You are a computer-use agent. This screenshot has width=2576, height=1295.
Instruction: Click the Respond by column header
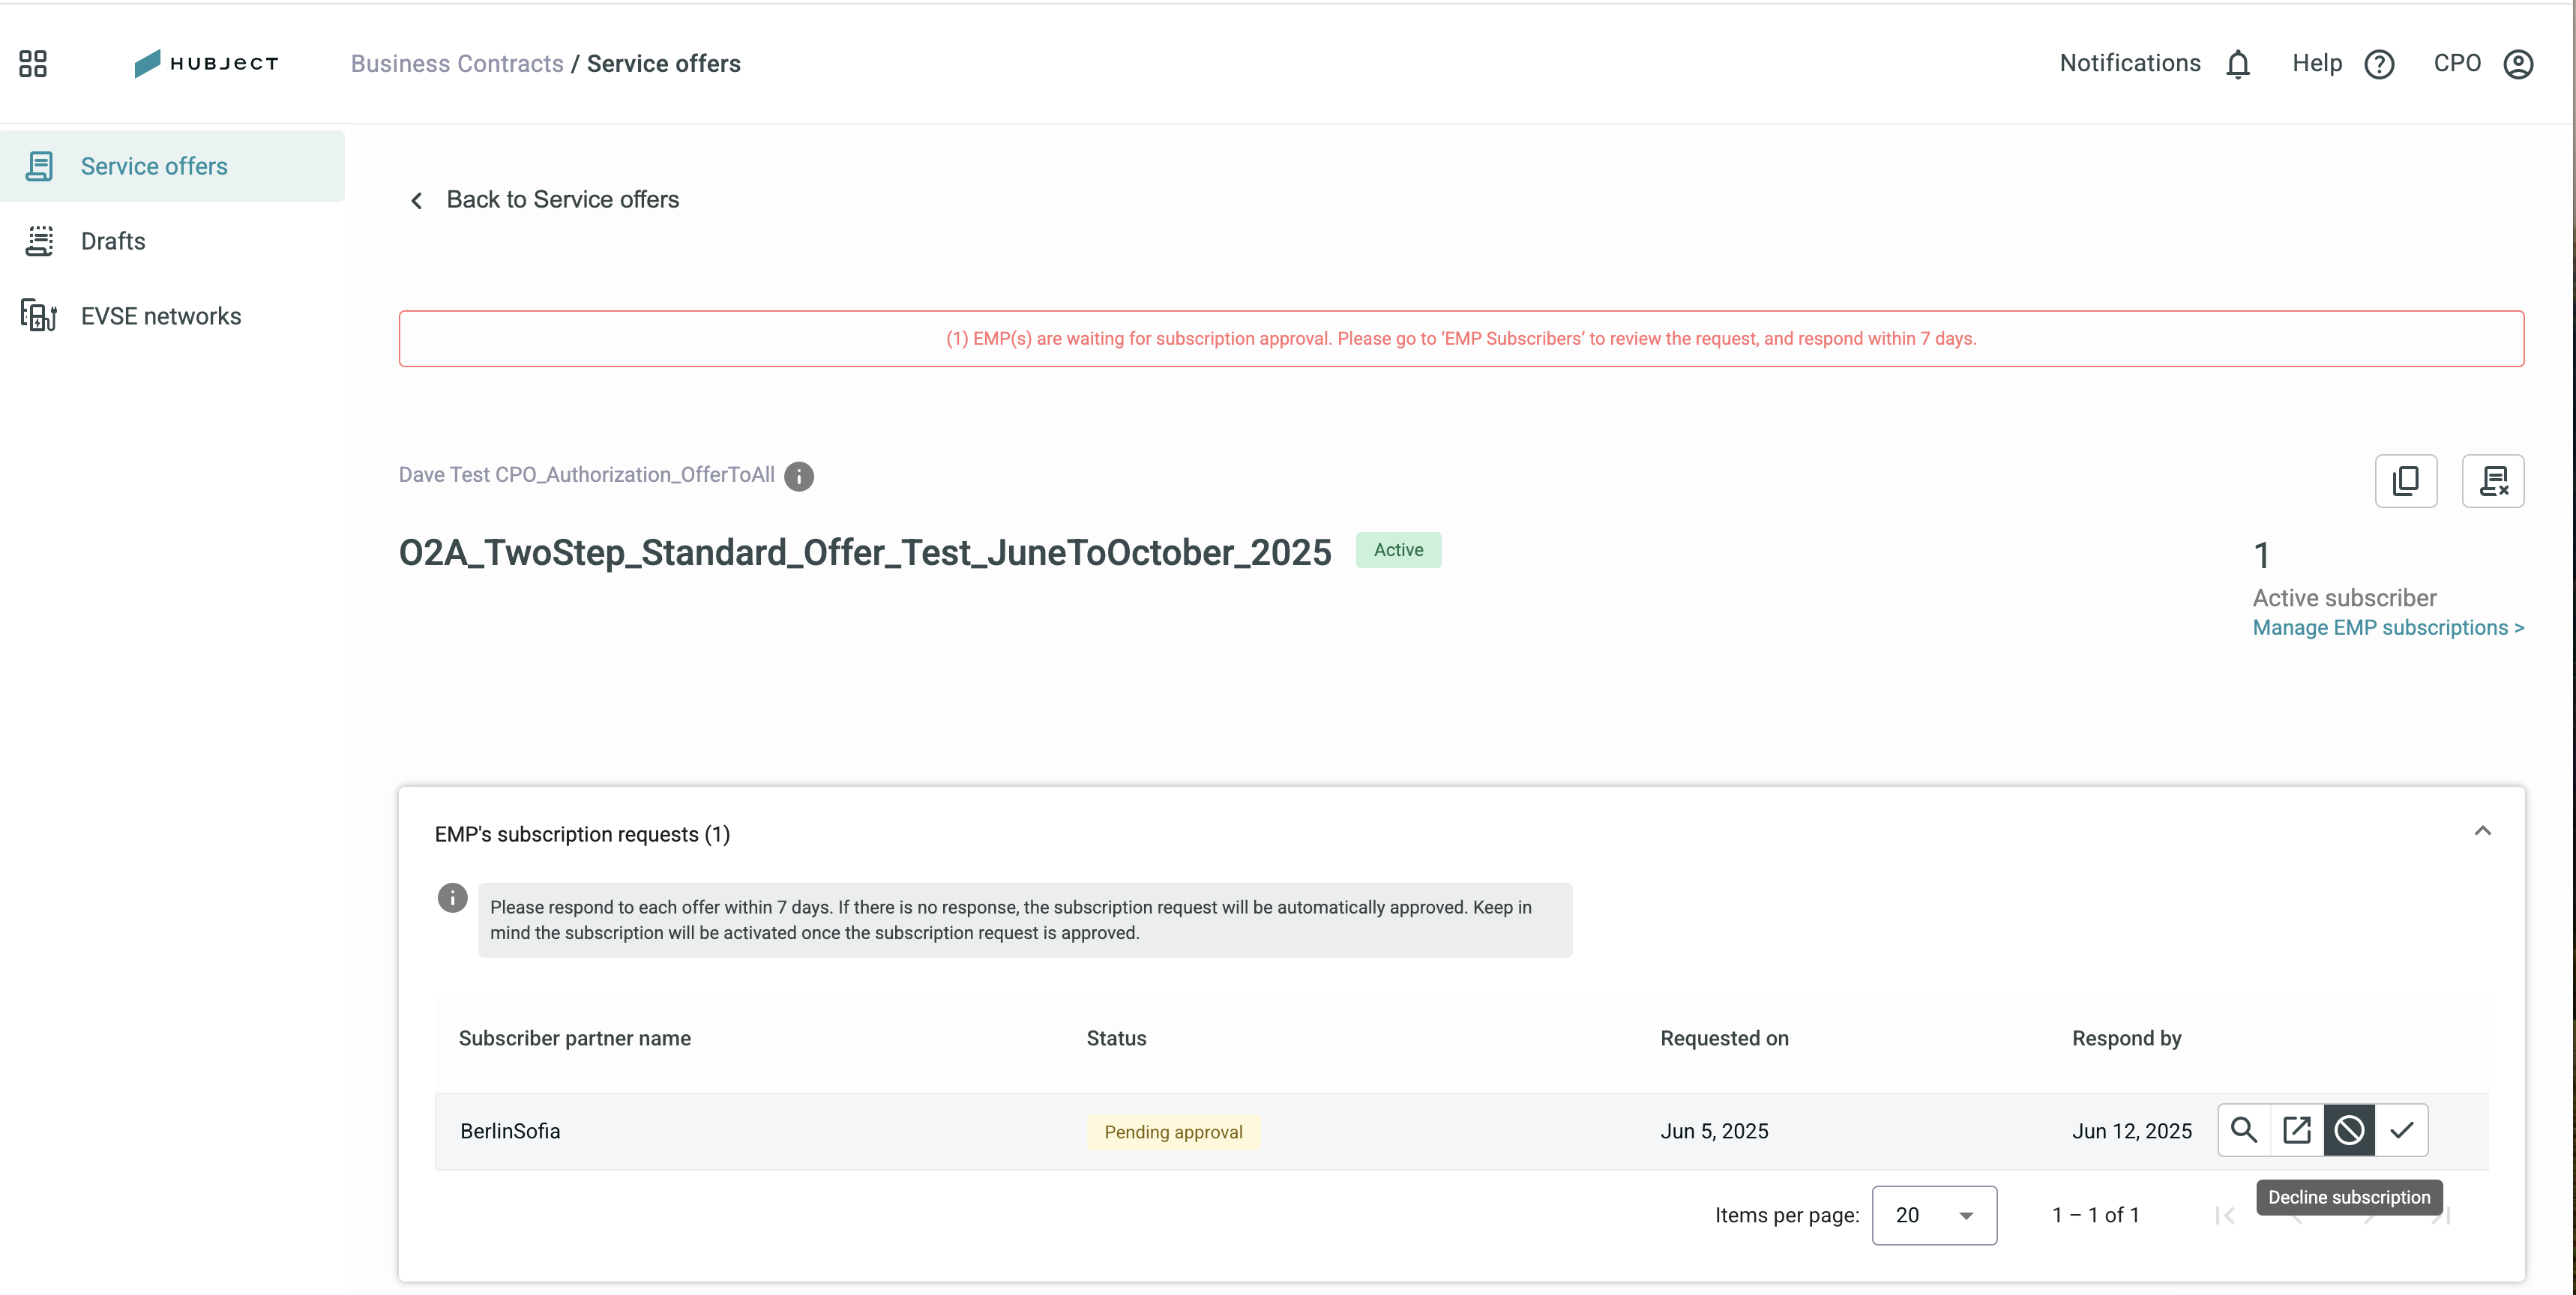coord(2126,1038)
